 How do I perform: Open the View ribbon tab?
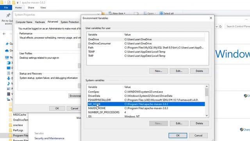43,7
